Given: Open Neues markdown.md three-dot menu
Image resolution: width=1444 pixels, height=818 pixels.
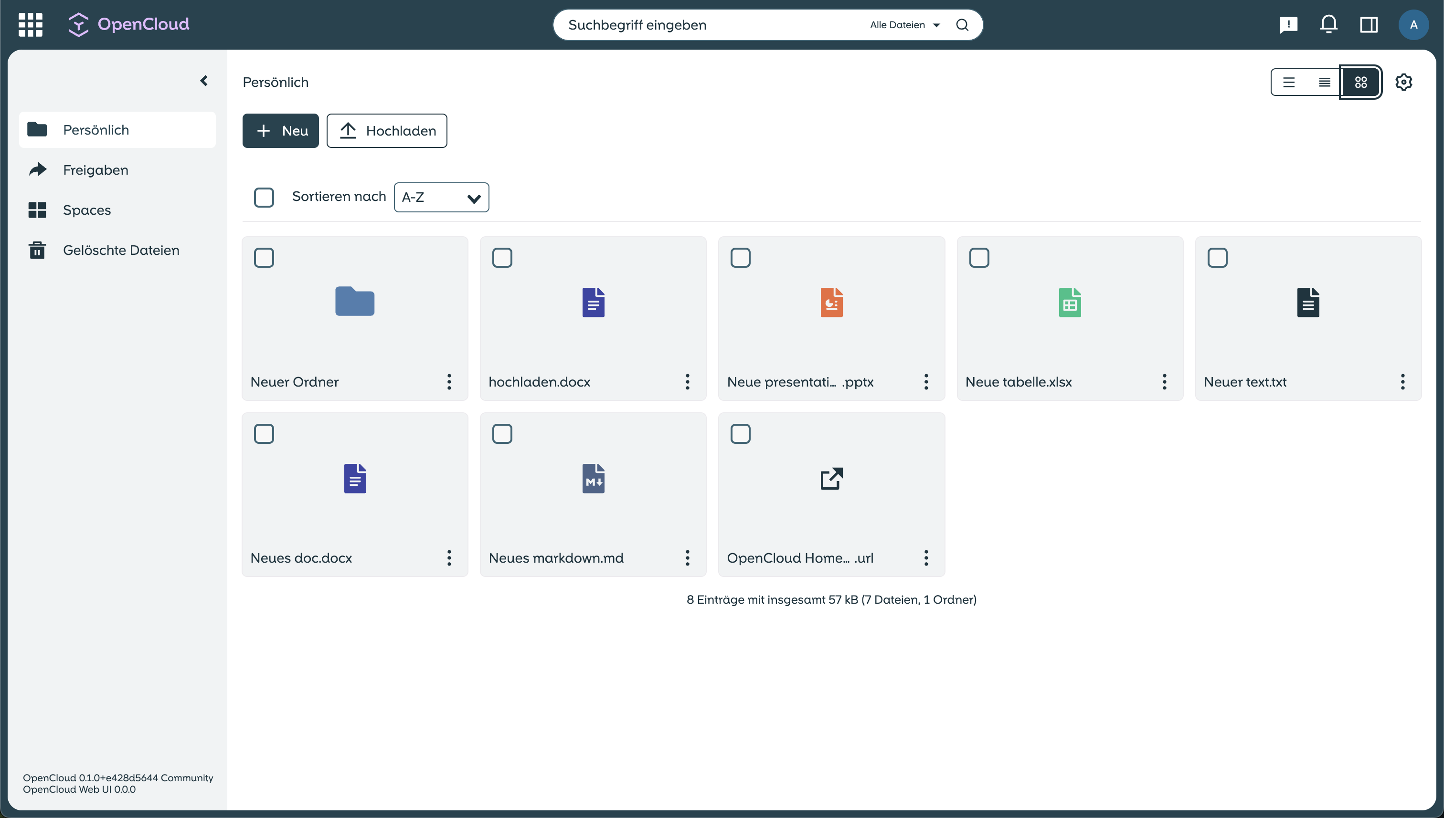Looking at the screenshot, I should 687,558.
